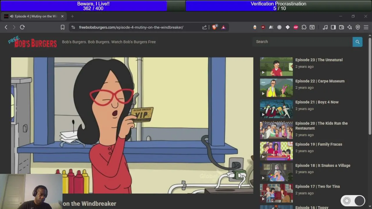This screenshot has height=209, width=372.
Task: Open Adblock Plus (ABP) extension
Action: click(296, 27)
